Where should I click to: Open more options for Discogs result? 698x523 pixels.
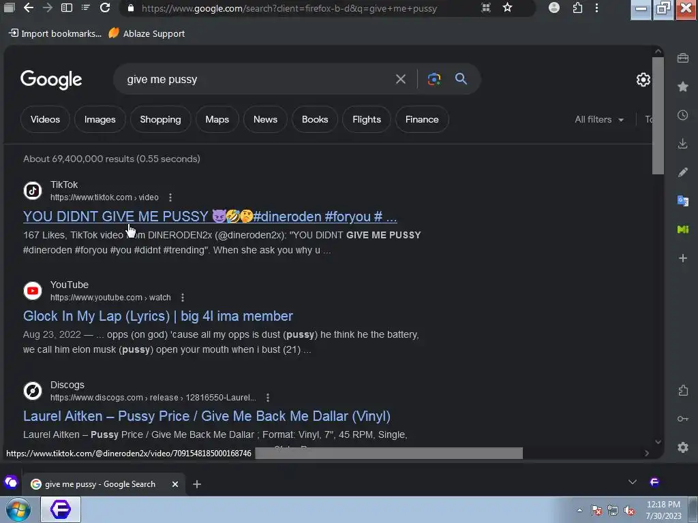click(267, 397)
